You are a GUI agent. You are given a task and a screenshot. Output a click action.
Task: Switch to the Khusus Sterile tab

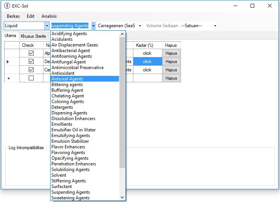33,36
